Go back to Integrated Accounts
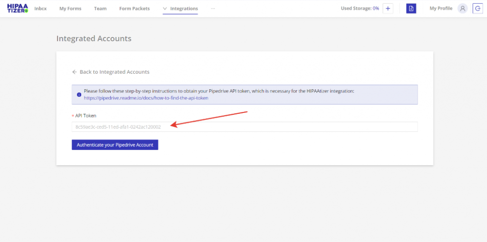Viewport: 487px width, 242px height. (x=115, y=72)
